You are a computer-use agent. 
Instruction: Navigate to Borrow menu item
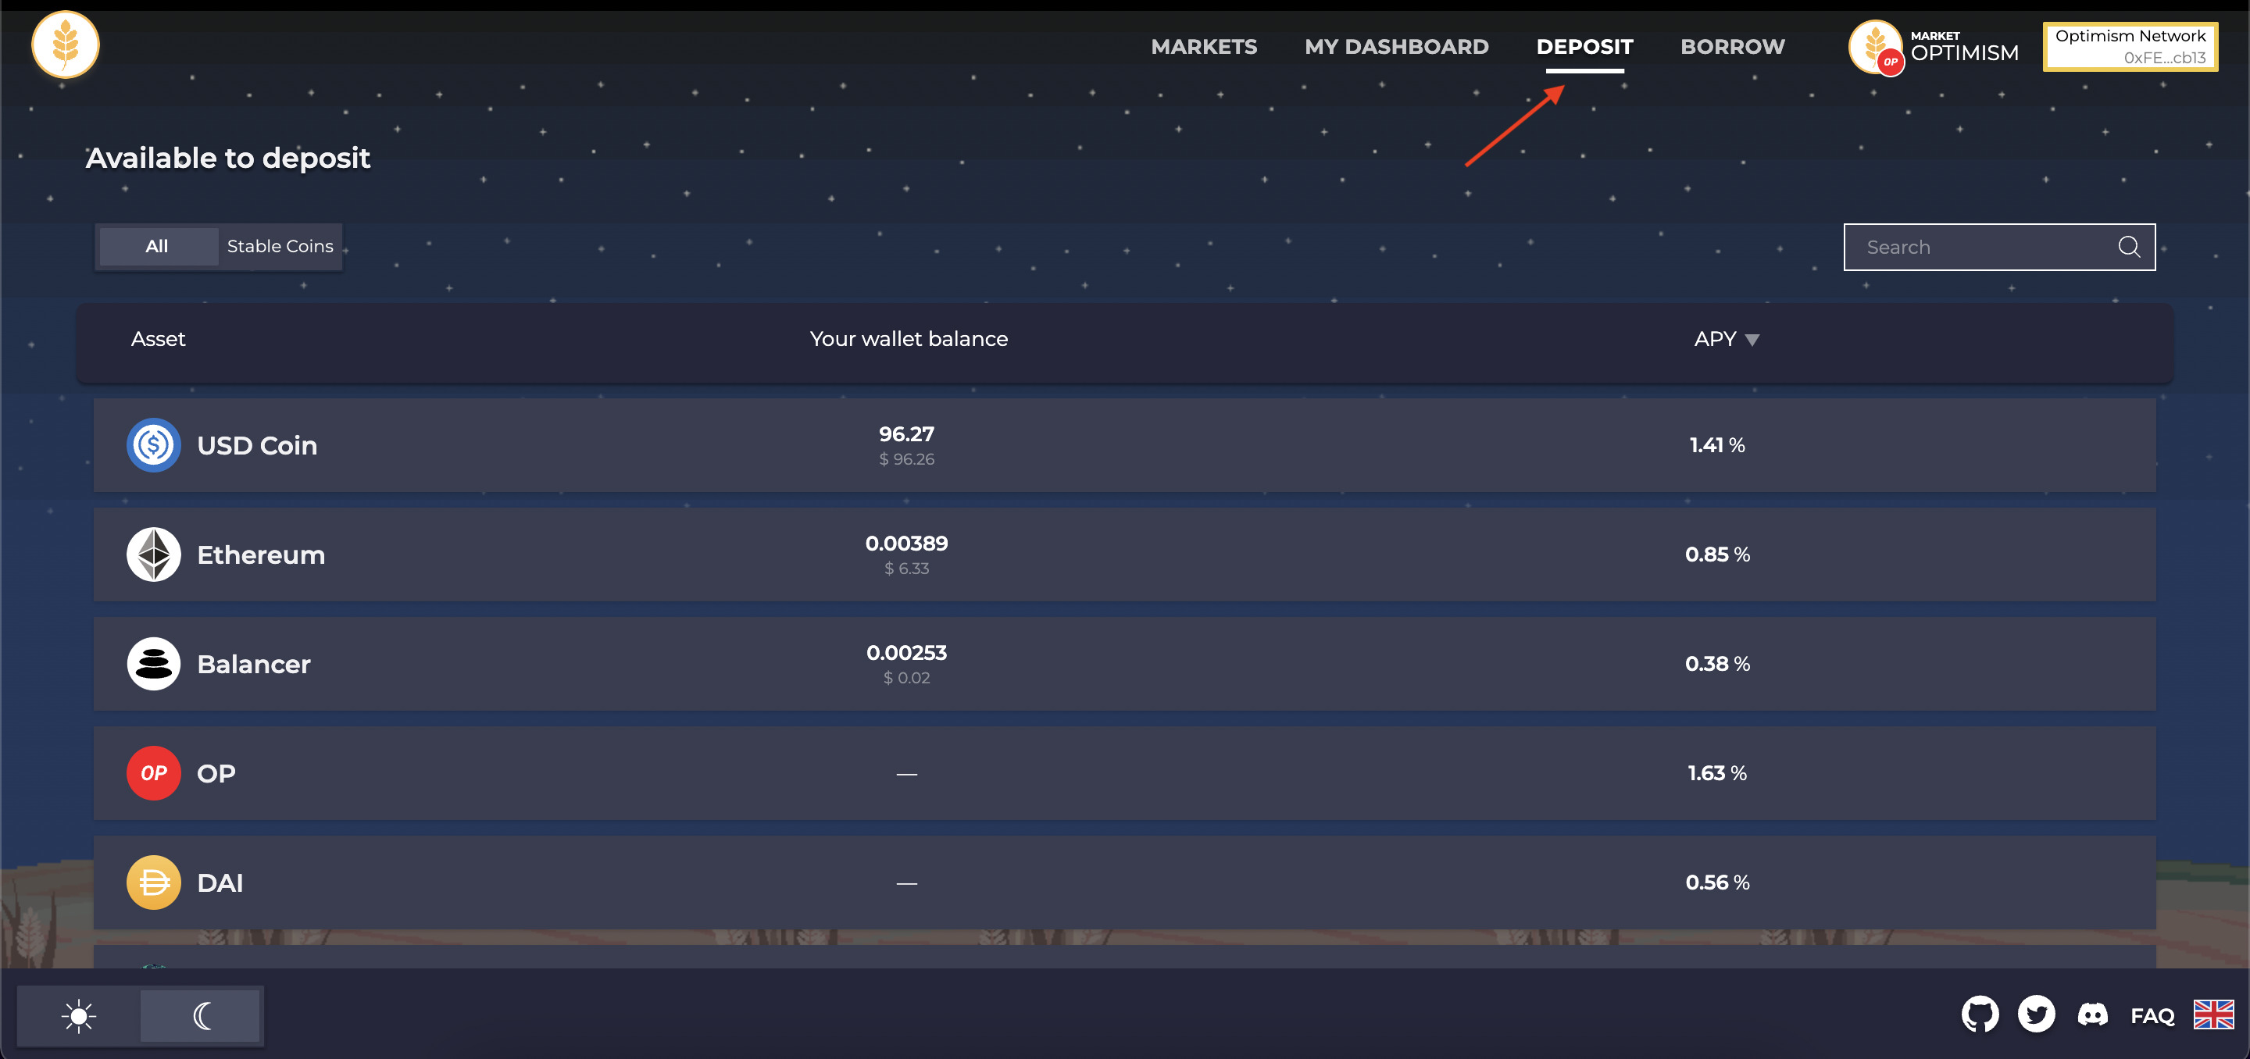point(1730,46)
